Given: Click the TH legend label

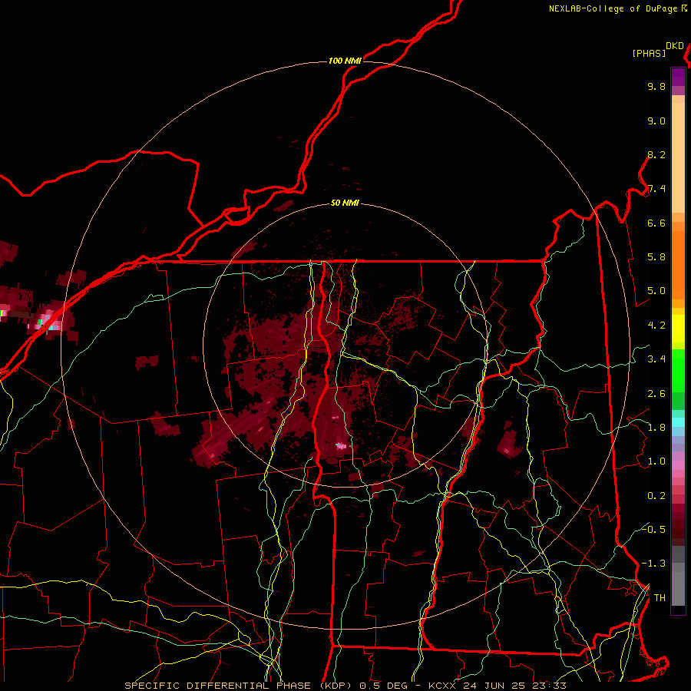Looking at the screenshot, I should 660,598.
